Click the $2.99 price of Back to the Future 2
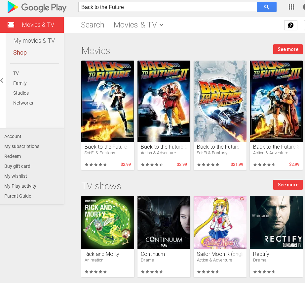This screenshot has width=305, height=283. (182, 165)
